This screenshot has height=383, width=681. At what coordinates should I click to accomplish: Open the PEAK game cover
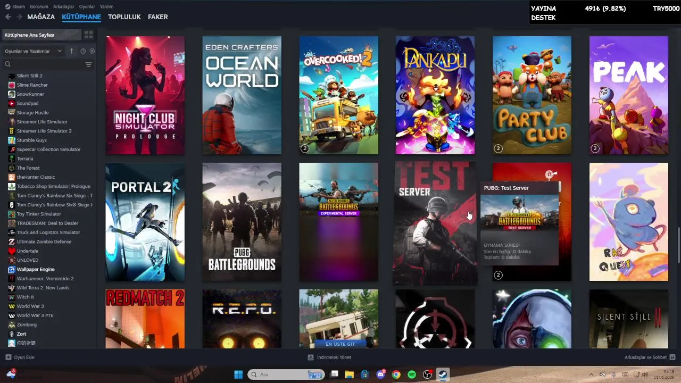629,95
